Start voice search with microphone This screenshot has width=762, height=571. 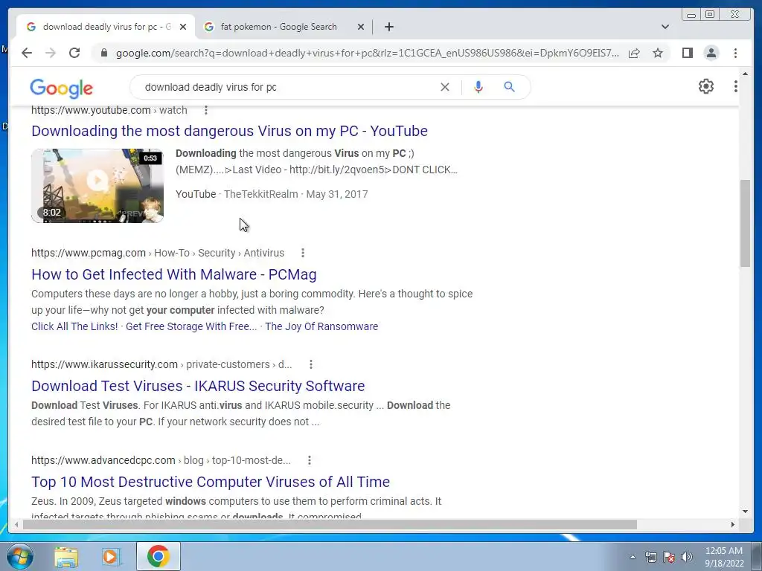(478, 87)
